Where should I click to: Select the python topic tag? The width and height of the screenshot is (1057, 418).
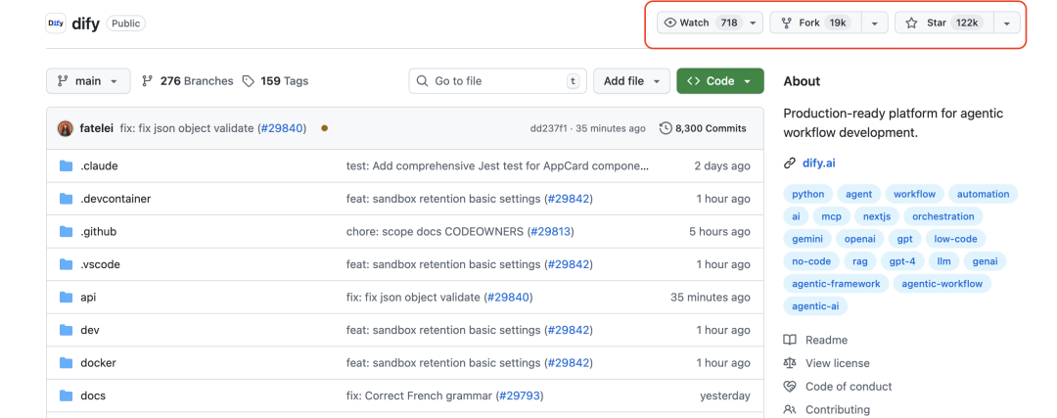[x=807, y=194]
